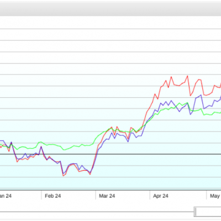This screenshot has width=221, height=221.
Task: Click the green line's bump in late January
Action: tap(40, 142)
